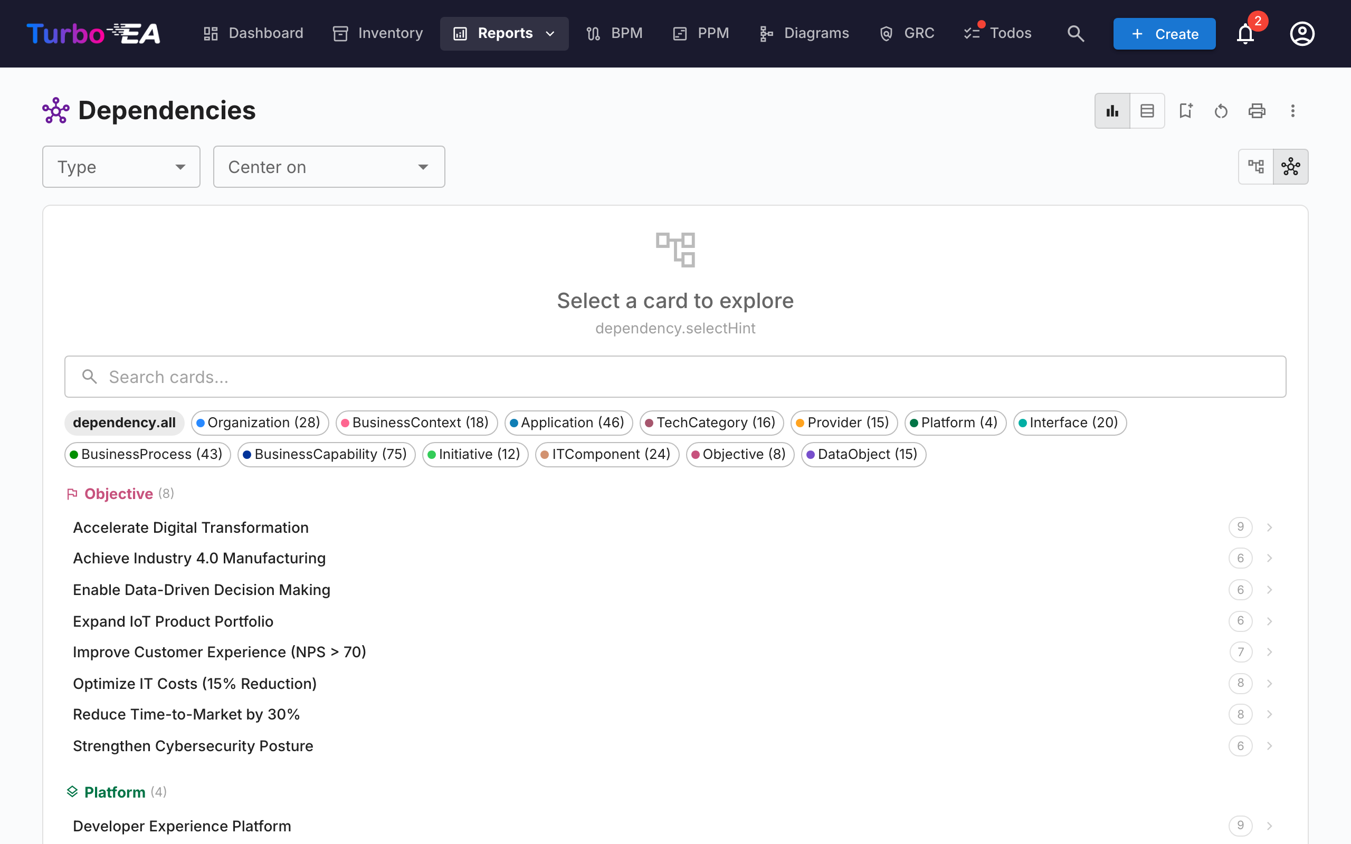The image size is (1351, 844).
Task: Filter by Provider (15) chip
Action: click(x=844, y=423)
